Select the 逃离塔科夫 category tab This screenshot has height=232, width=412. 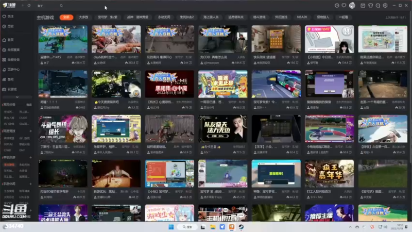tap(236, 17)
